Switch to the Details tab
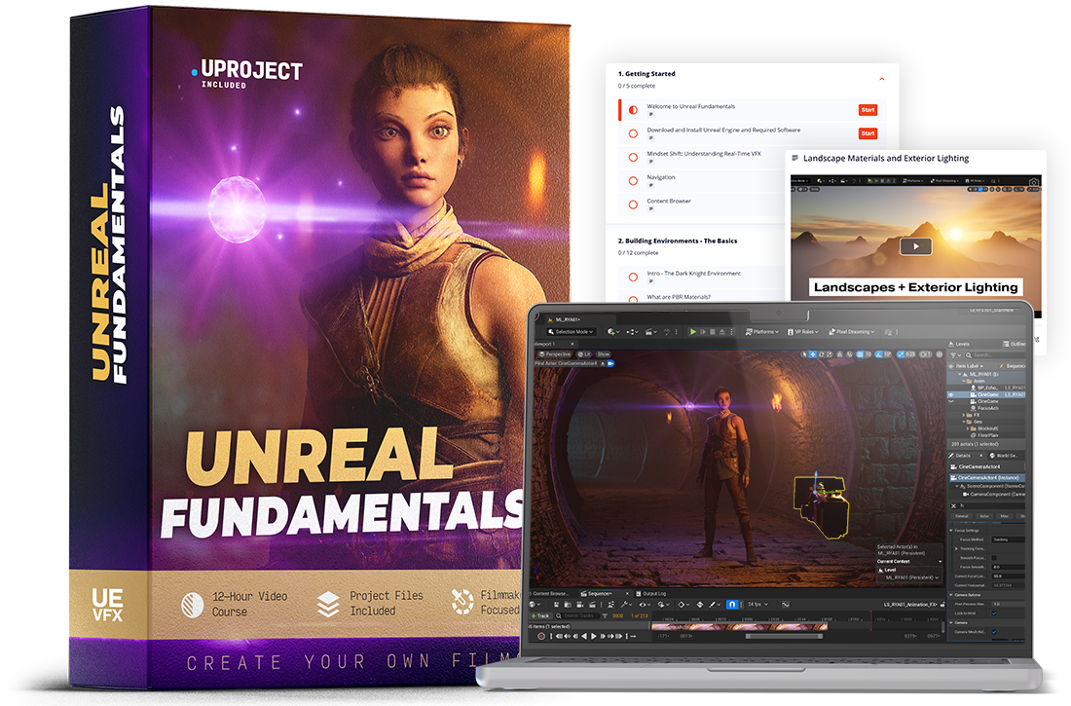1071x706 pixels. pyautogui.click(x=963, y=455)
